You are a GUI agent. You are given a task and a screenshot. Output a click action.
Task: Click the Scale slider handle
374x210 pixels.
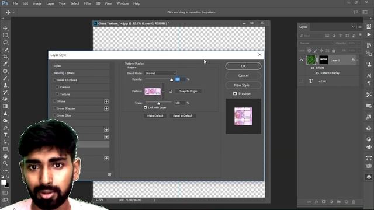[x=158, y=104]
